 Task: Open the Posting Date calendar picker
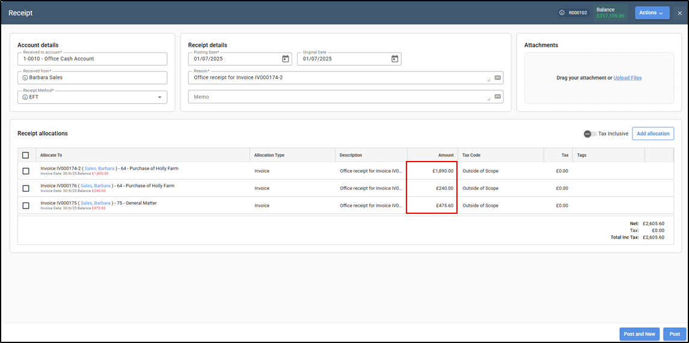(x=285, y=59)
